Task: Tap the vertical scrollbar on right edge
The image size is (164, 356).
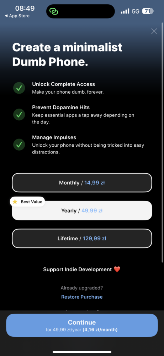Action: [162, 142]
